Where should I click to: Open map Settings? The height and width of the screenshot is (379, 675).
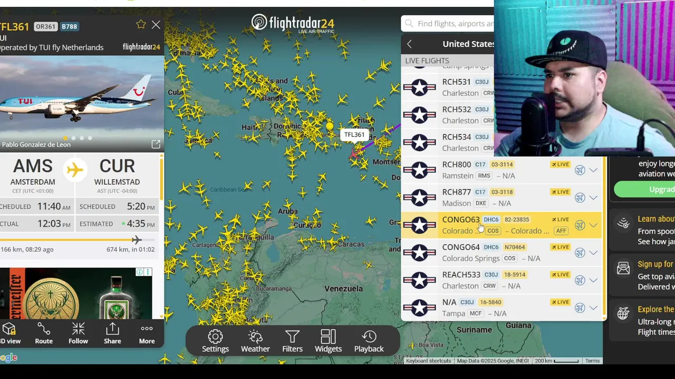click(215, 341)
